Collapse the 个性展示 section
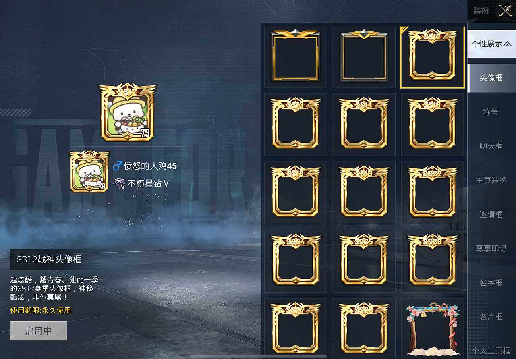 491,44
